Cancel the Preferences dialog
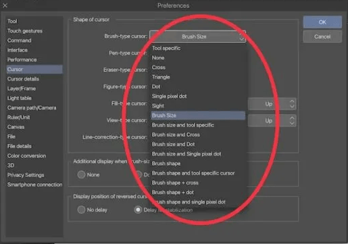 (322, 36)
